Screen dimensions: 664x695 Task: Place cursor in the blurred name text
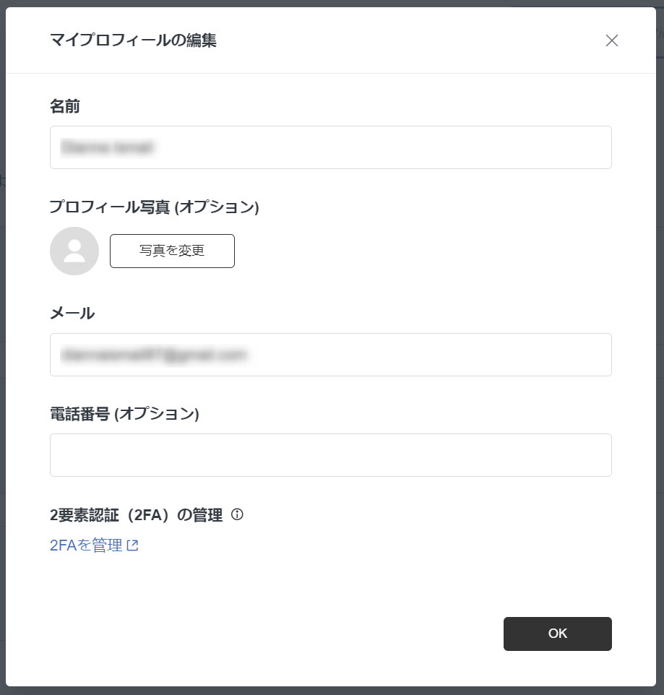[x=107, y=147]
